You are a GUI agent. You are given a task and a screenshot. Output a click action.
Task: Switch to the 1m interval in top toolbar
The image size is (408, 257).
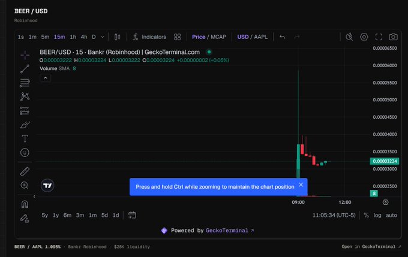[32, 37]
